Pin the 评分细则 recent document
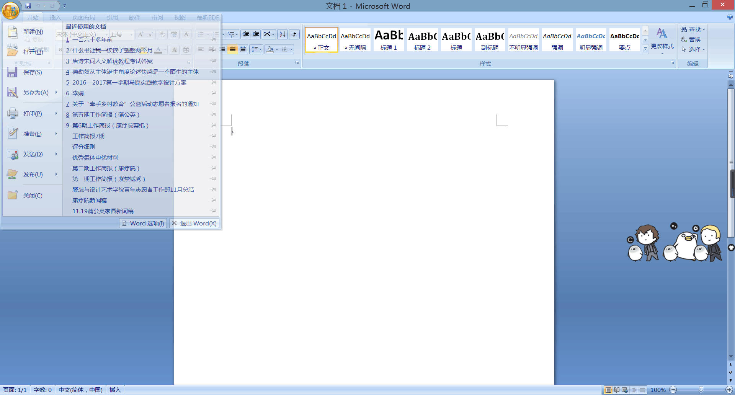735x395 pixels. [214, 147]
